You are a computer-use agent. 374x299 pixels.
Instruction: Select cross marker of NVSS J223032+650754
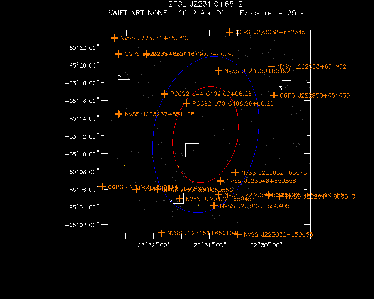[x=235, y=172]
